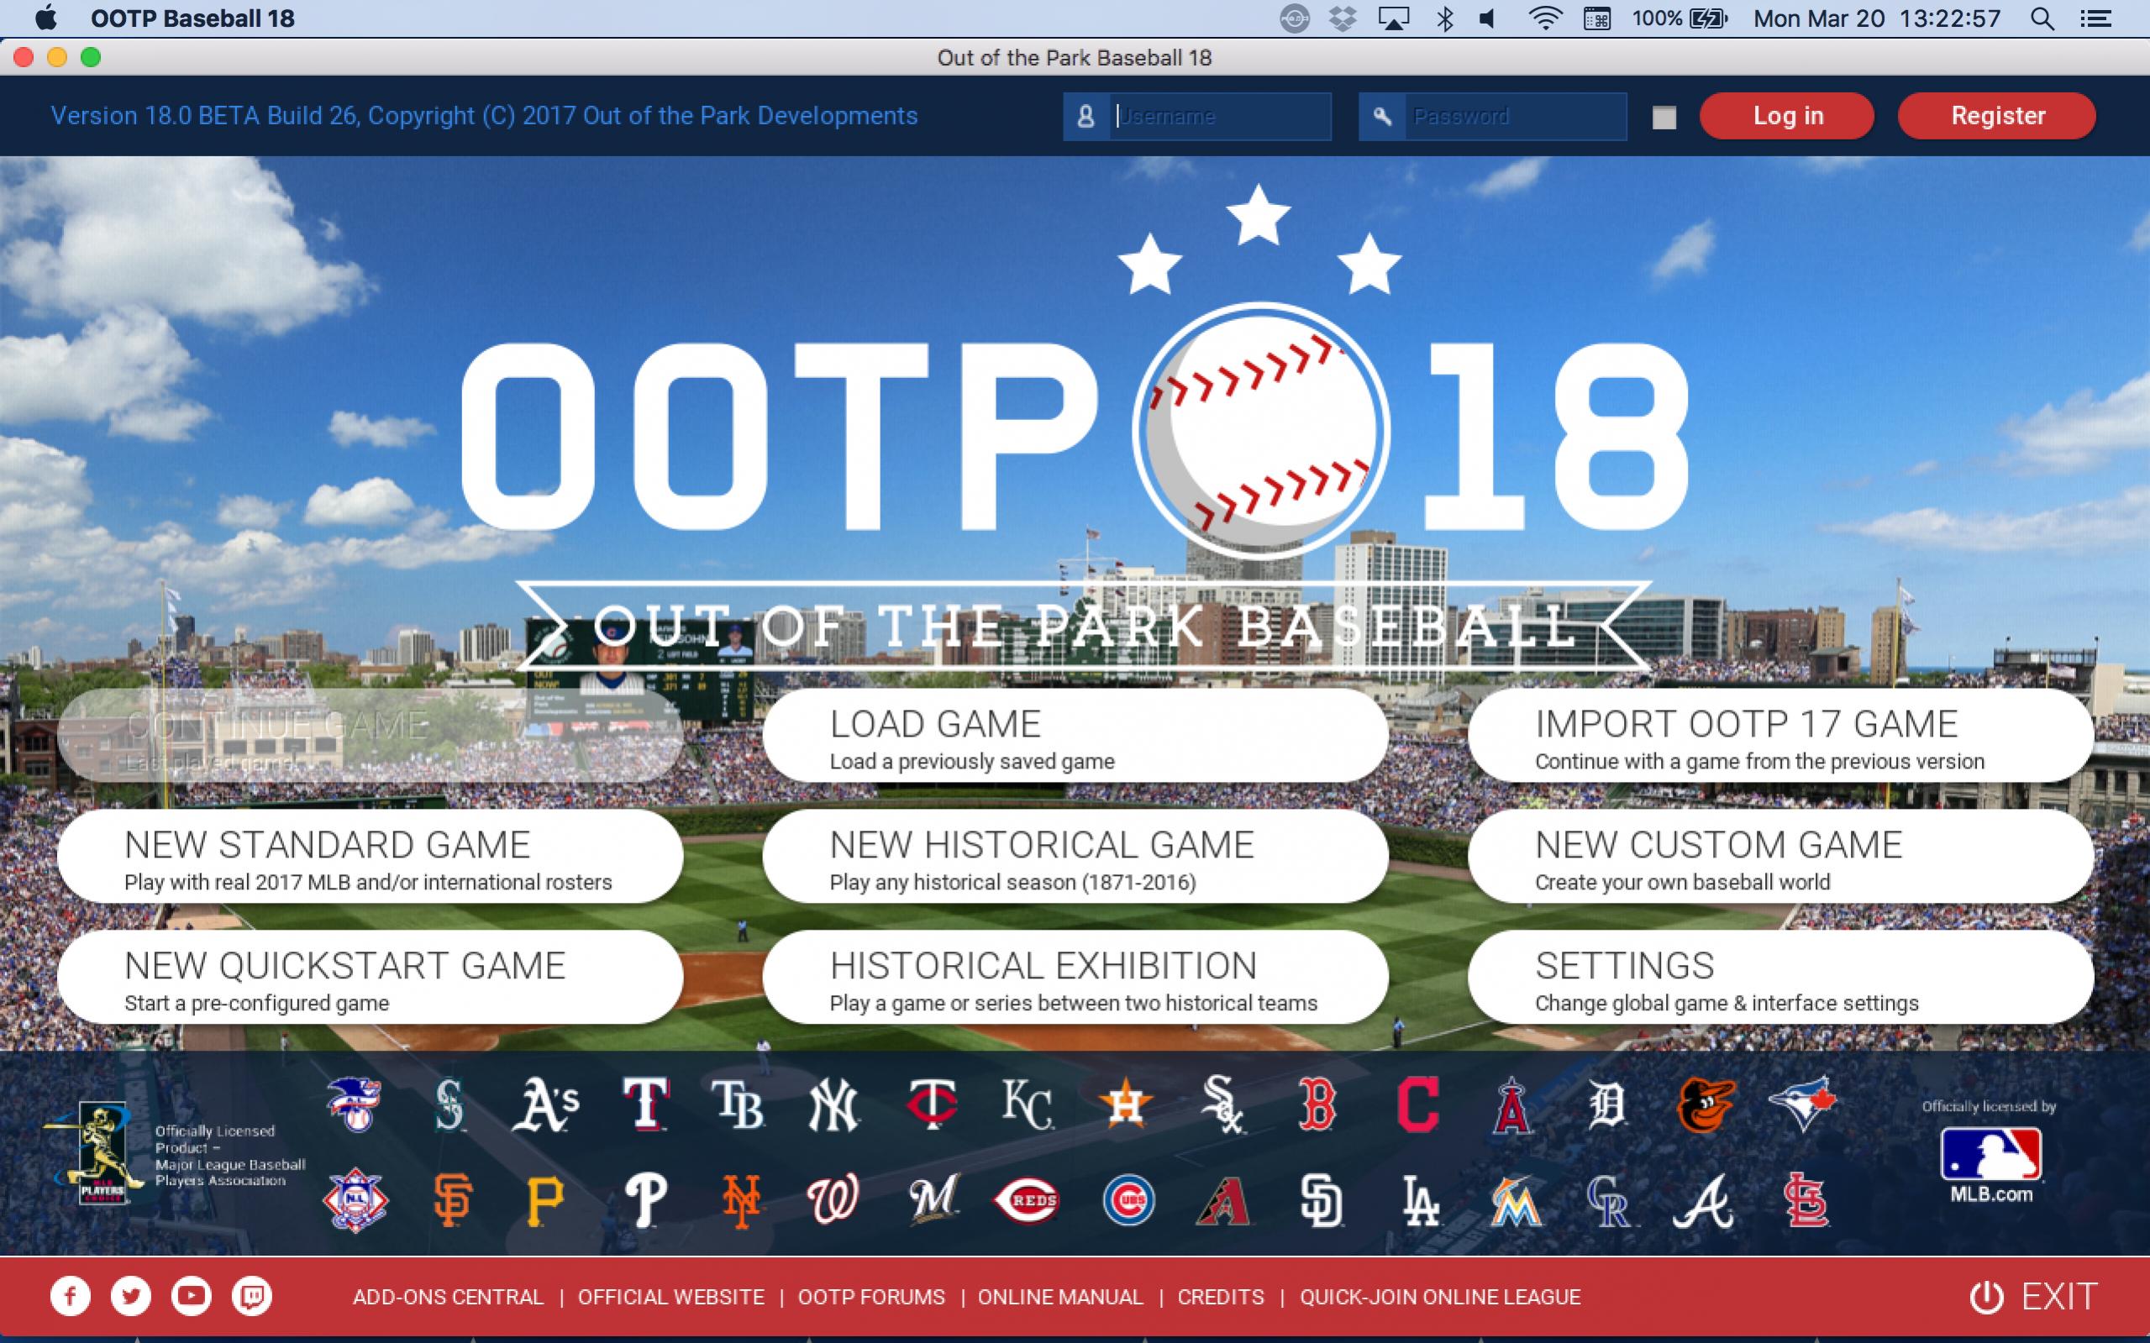Open the Twitch stream icon
2150x1343 pixels.
[251, 1296]
